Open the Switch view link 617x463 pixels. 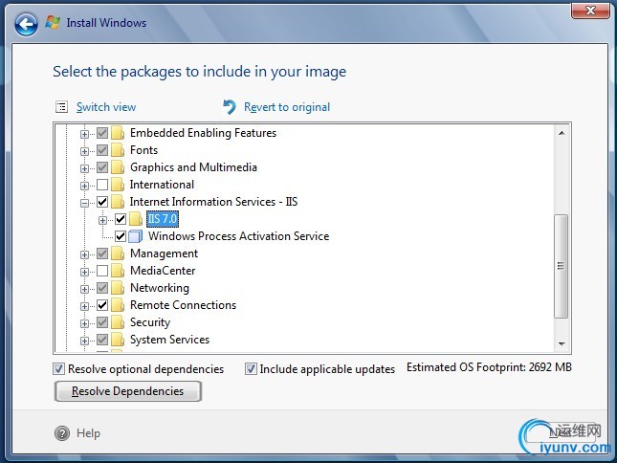[106, 107]
